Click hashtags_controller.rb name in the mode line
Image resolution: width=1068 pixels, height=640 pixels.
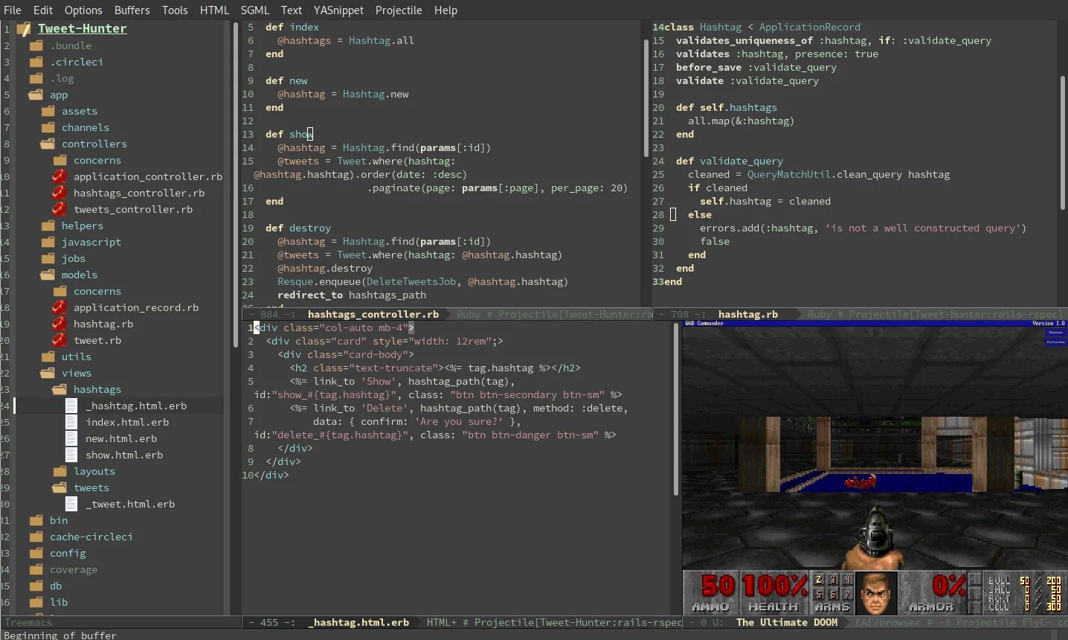point(373,314)
